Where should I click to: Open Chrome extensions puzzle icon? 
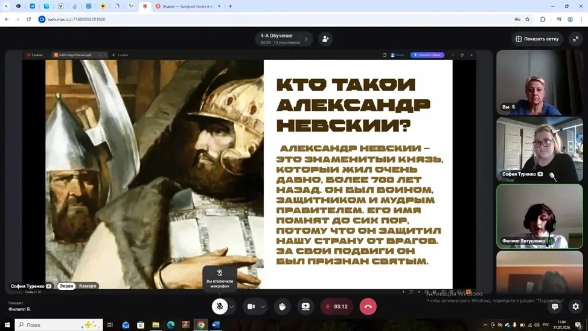(543, 19)
